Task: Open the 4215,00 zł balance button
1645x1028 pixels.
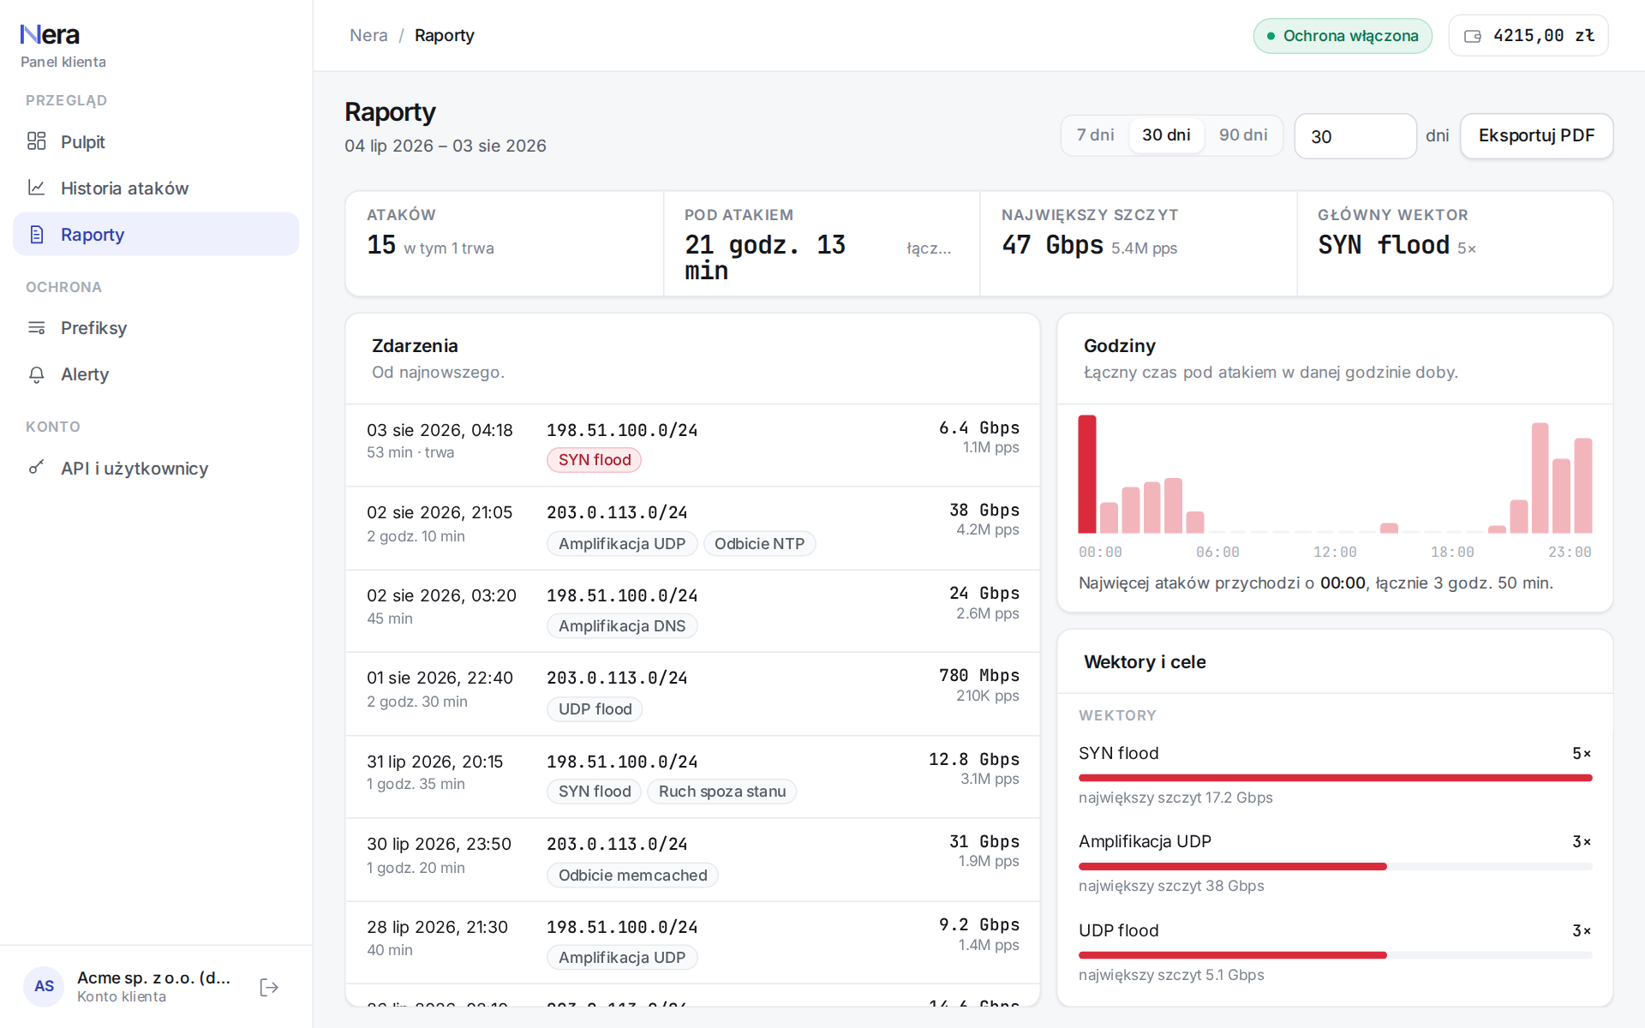Action: click(x=1528, y=36)
